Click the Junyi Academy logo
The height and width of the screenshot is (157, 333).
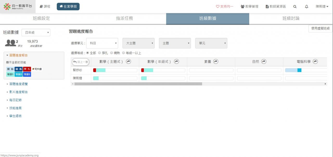coord(18,6)
